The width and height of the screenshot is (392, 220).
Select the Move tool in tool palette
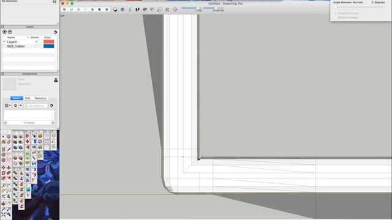pyautogui.click(x=3, y=167)
